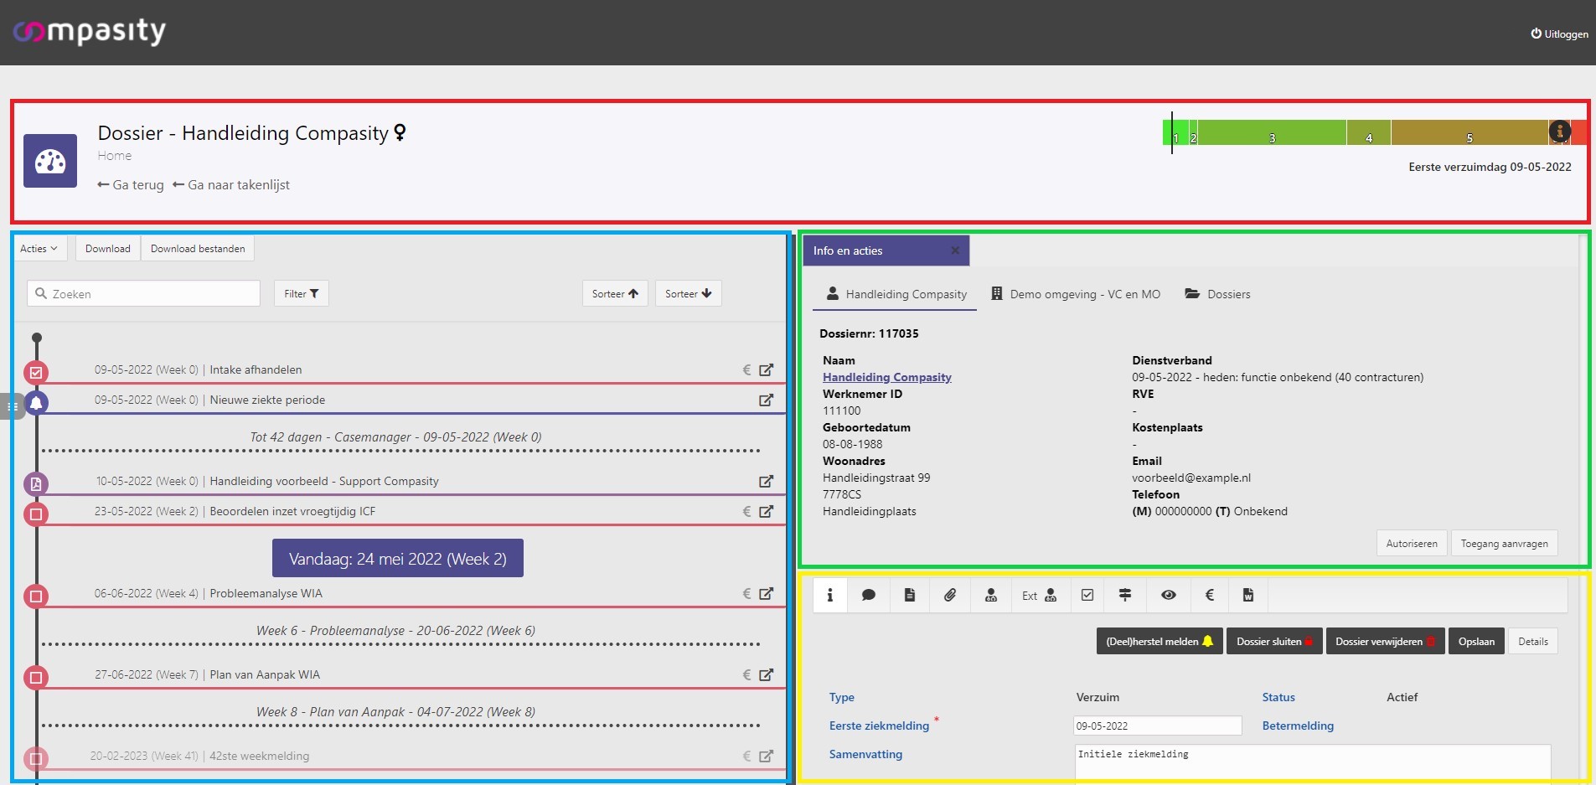This screenshot has height=785, width=1596.
Task: Click Ga naar takenlijst link
Action: [x=231, y=185]
